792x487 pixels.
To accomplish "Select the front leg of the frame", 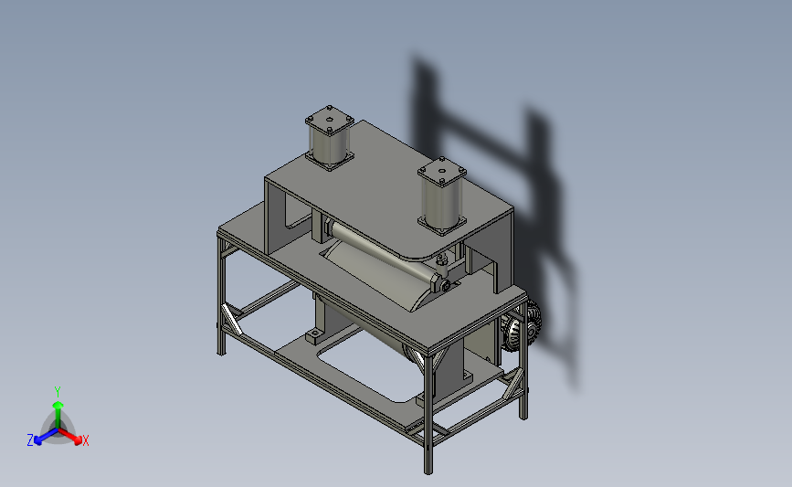I will [x=428, y=413].
